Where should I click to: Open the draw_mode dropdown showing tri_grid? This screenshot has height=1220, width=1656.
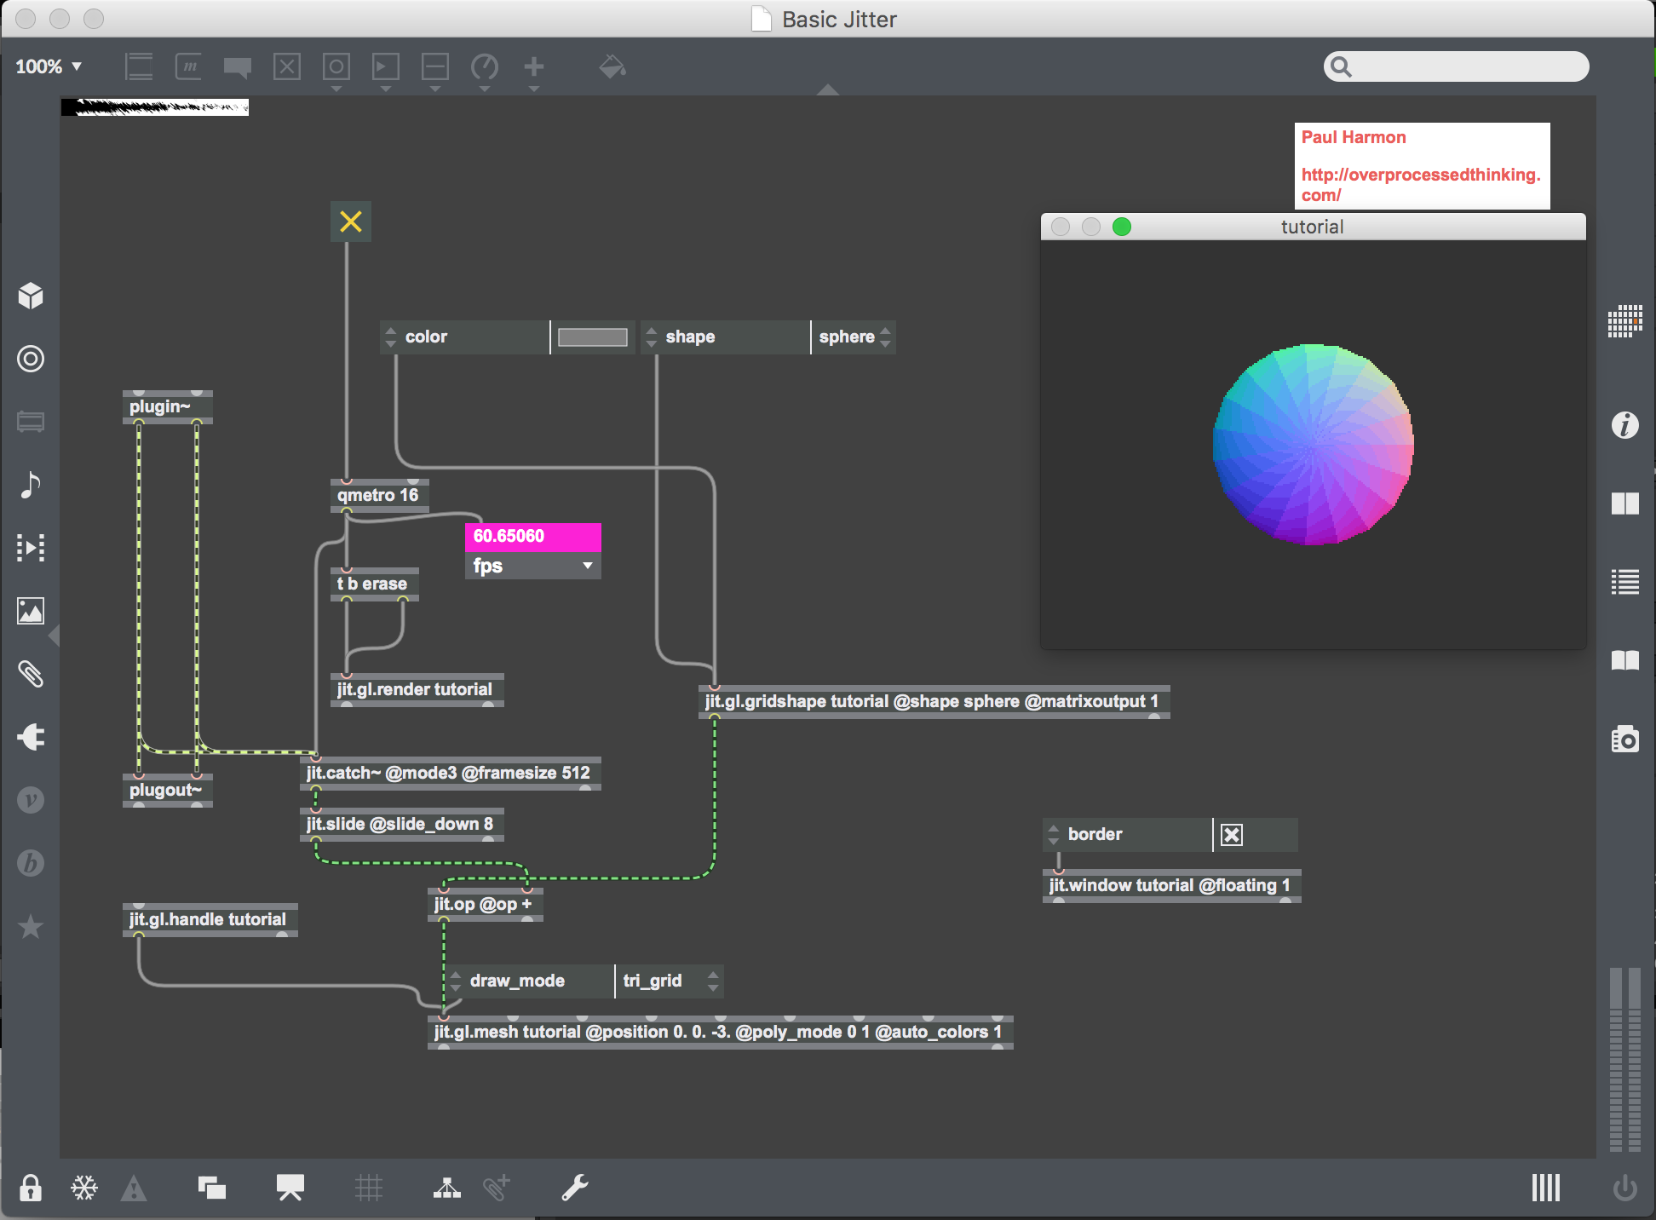[669, 981]
